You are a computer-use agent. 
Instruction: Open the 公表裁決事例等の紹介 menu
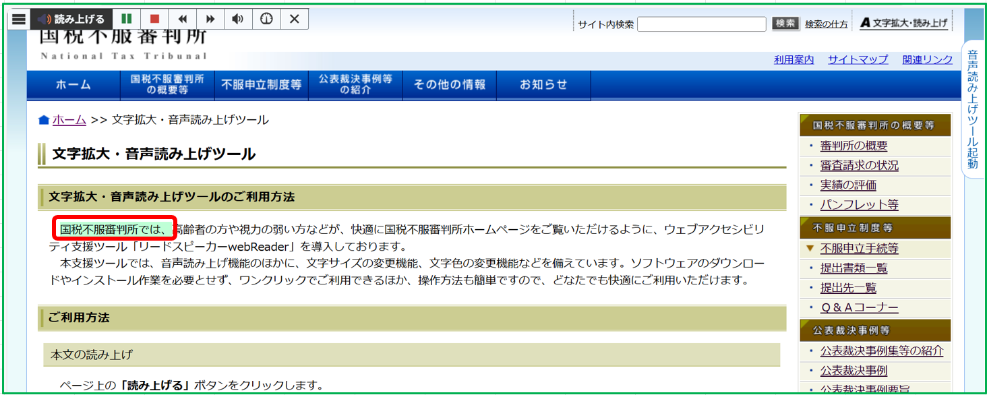tap(355, 85)
